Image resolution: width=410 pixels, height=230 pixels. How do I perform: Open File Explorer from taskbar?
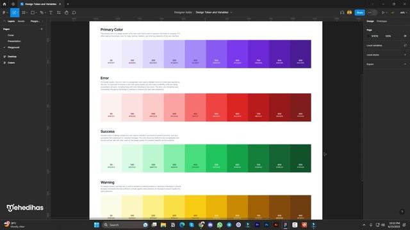coord(163,225)
